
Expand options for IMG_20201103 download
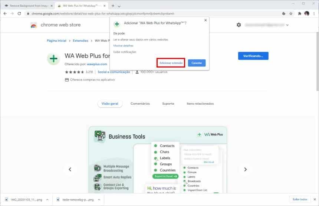tap(47, 200)
